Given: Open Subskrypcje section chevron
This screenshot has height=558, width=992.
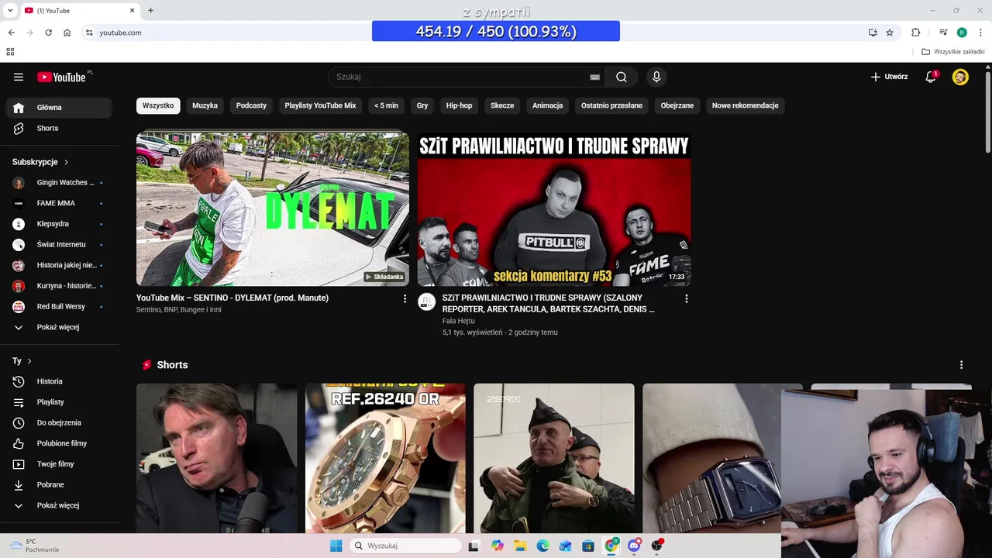Looking at the screenshot, I should click(x=66, y=162).
